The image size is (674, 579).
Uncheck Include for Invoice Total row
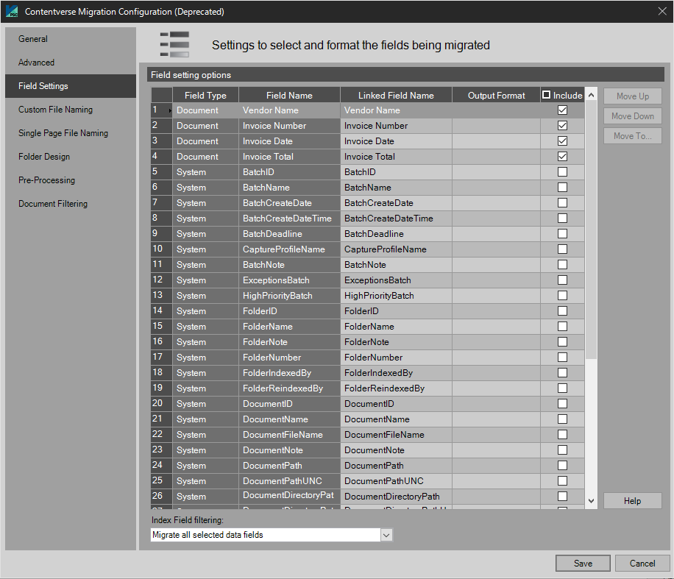[562, 157]
